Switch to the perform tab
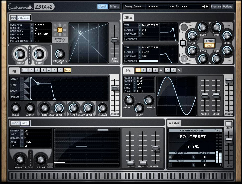242x184 pixels. click(x=23, y=17)
